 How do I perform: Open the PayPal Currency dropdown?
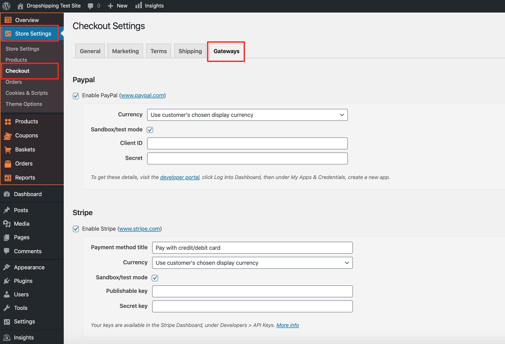[247, 115]
